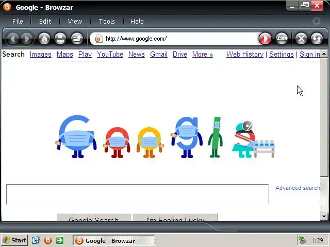
Task: Open the Gmail link
Action: click(x=159, y=55)
